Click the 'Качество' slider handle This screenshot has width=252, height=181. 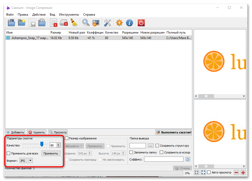pyautogui.click(x=42, y=144)
